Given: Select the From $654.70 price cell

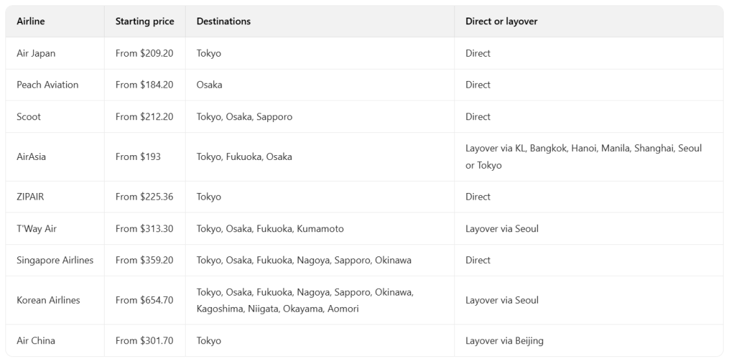Looking at the screenshot, I should 144,300.
